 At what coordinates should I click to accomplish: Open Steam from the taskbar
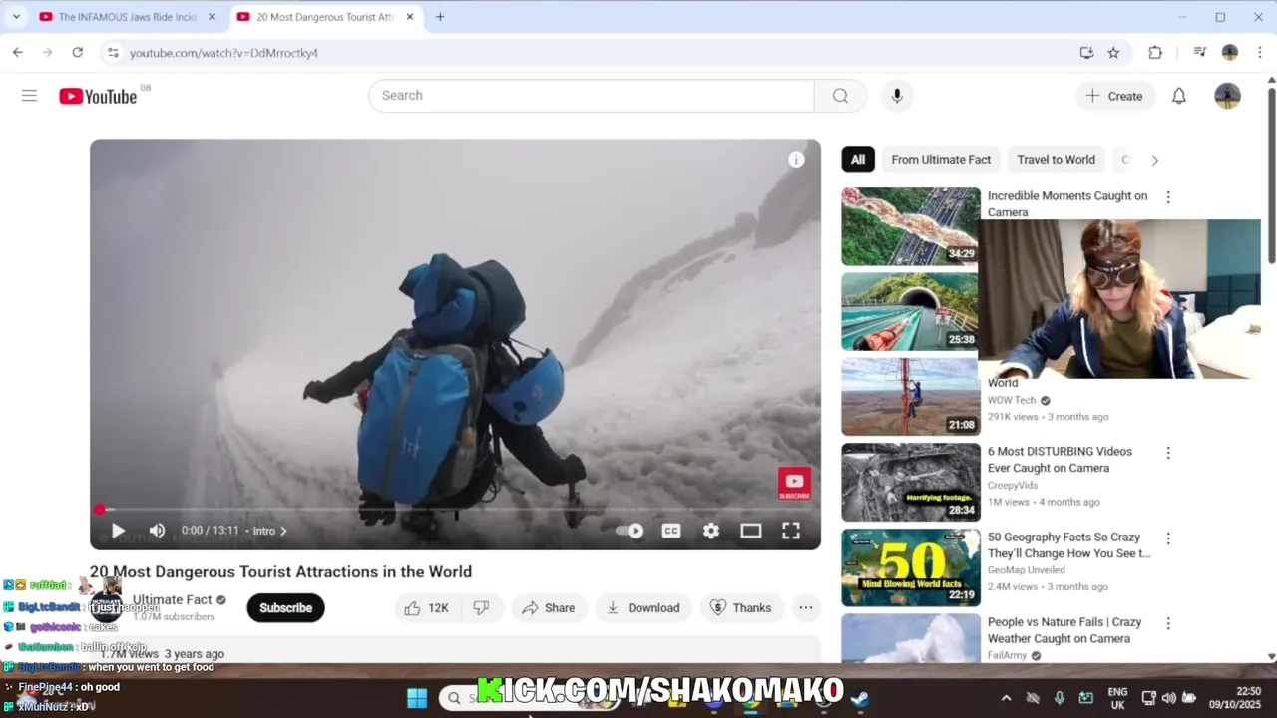859,698
